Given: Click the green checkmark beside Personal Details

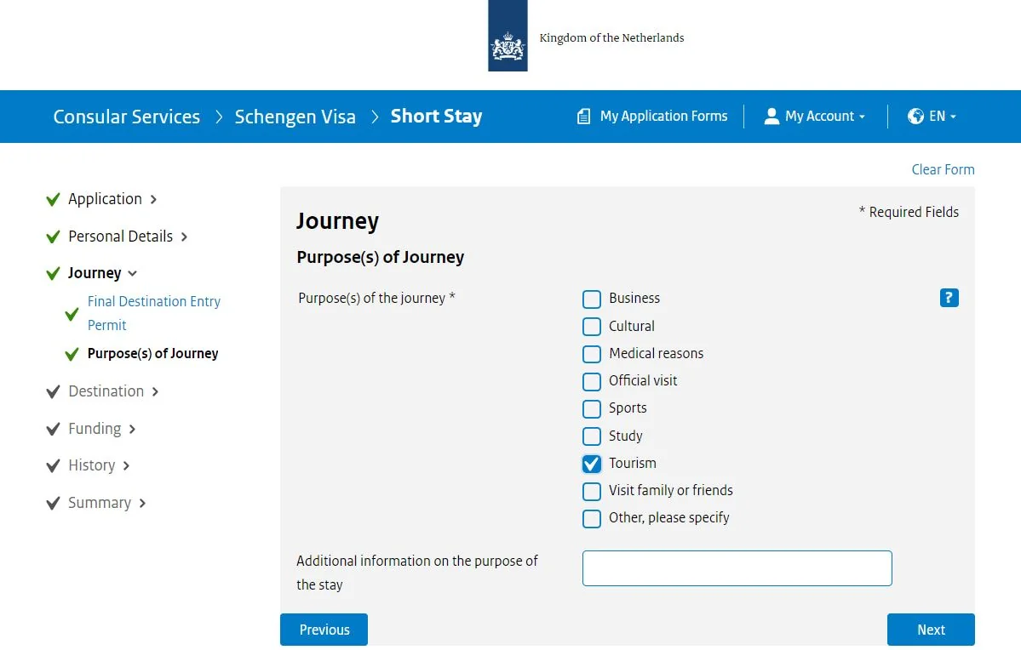Looking at the screenshot, I should coord(52,237).
